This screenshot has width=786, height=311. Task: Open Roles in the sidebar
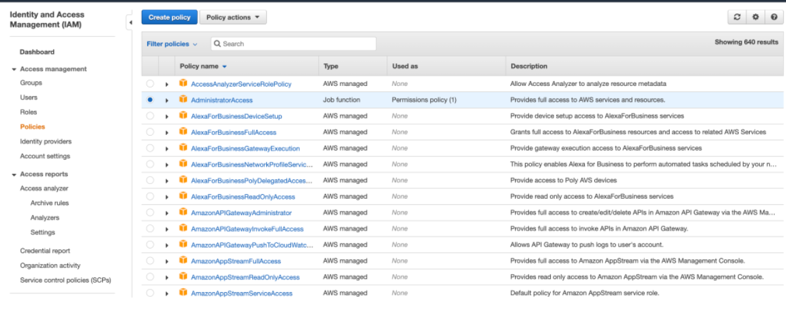pyautogui.click(x=28, y=112)
